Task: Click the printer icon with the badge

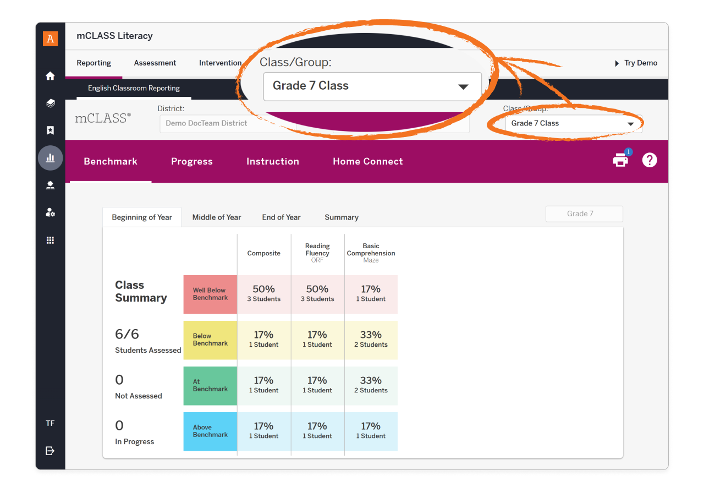Action: tap(621, 160)
